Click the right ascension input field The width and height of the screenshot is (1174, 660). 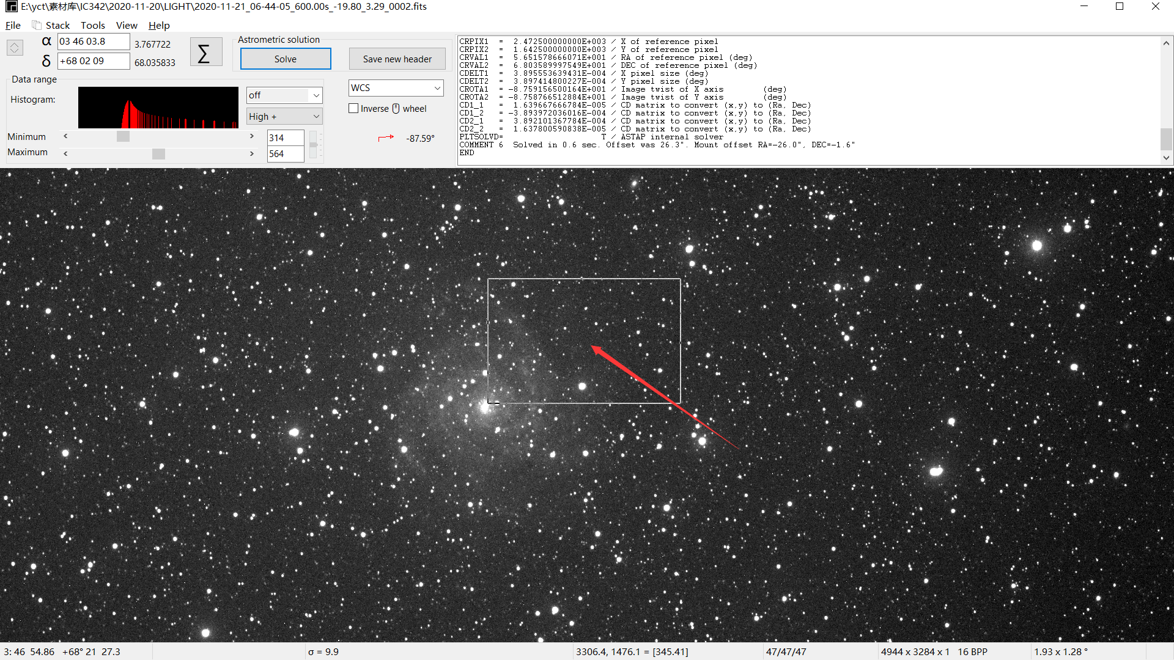click(94, 42)
